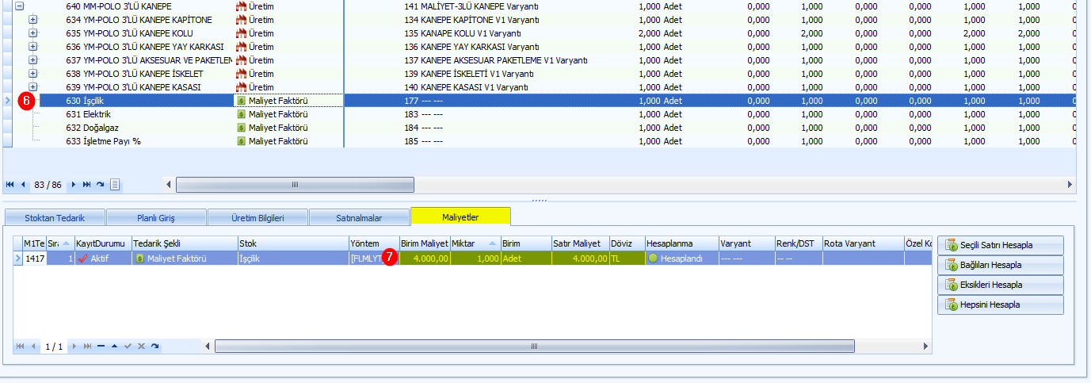The width and height of the screenshot is (1091, 383).
Task: Go to previous record in the 1 / 1 navigator
Action: (33, 347)
